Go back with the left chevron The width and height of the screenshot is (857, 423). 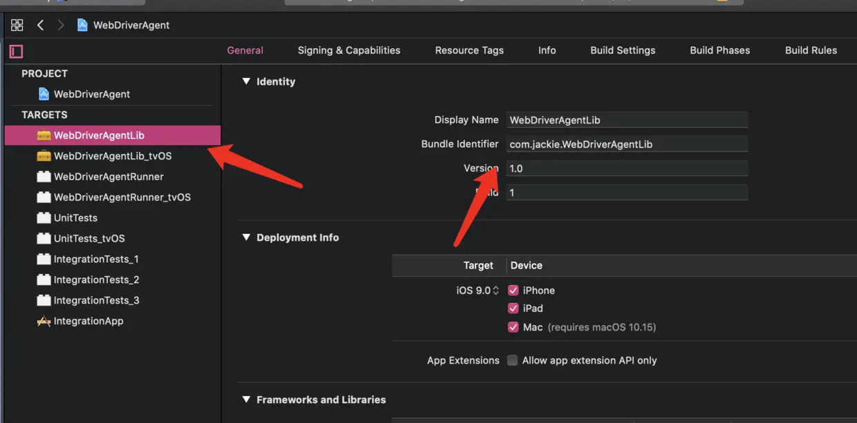pos(40,25)
